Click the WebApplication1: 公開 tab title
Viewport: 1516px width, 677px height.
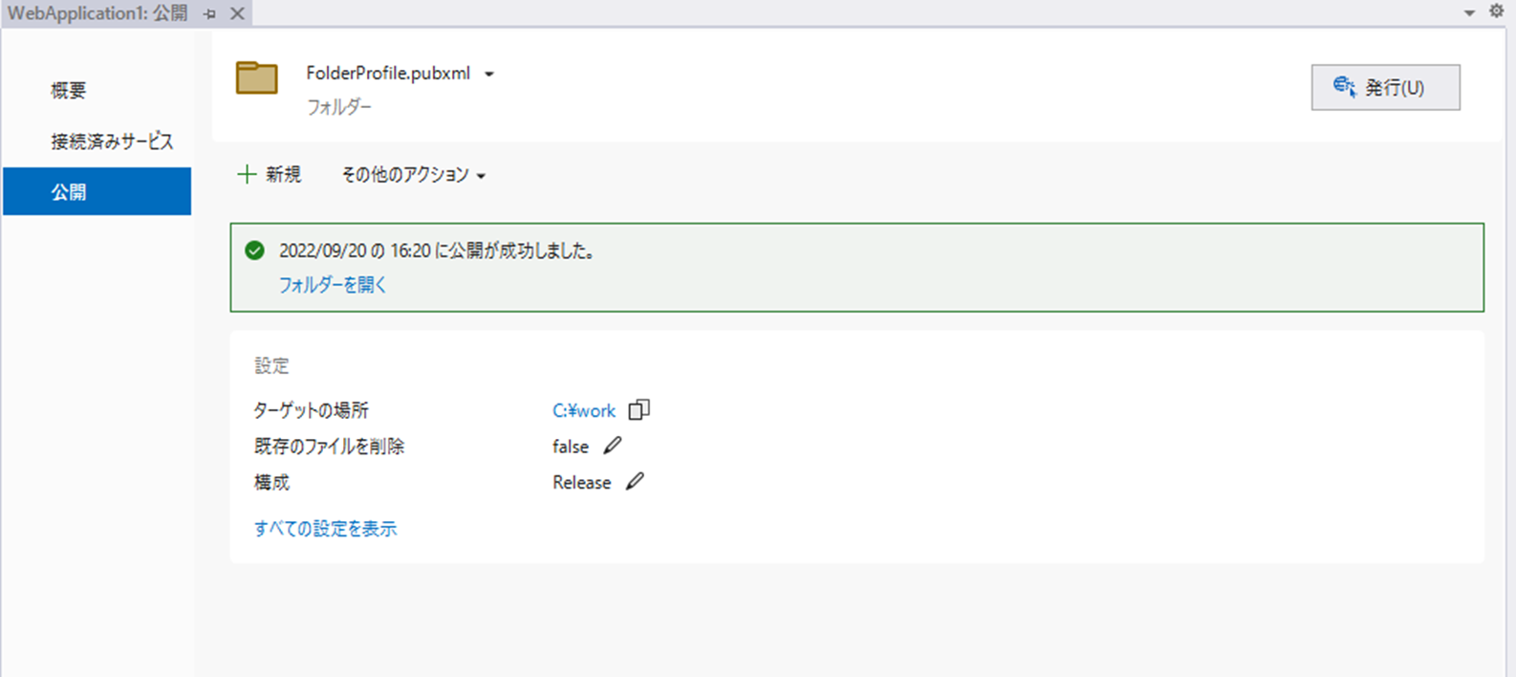(x=97, y=13)
